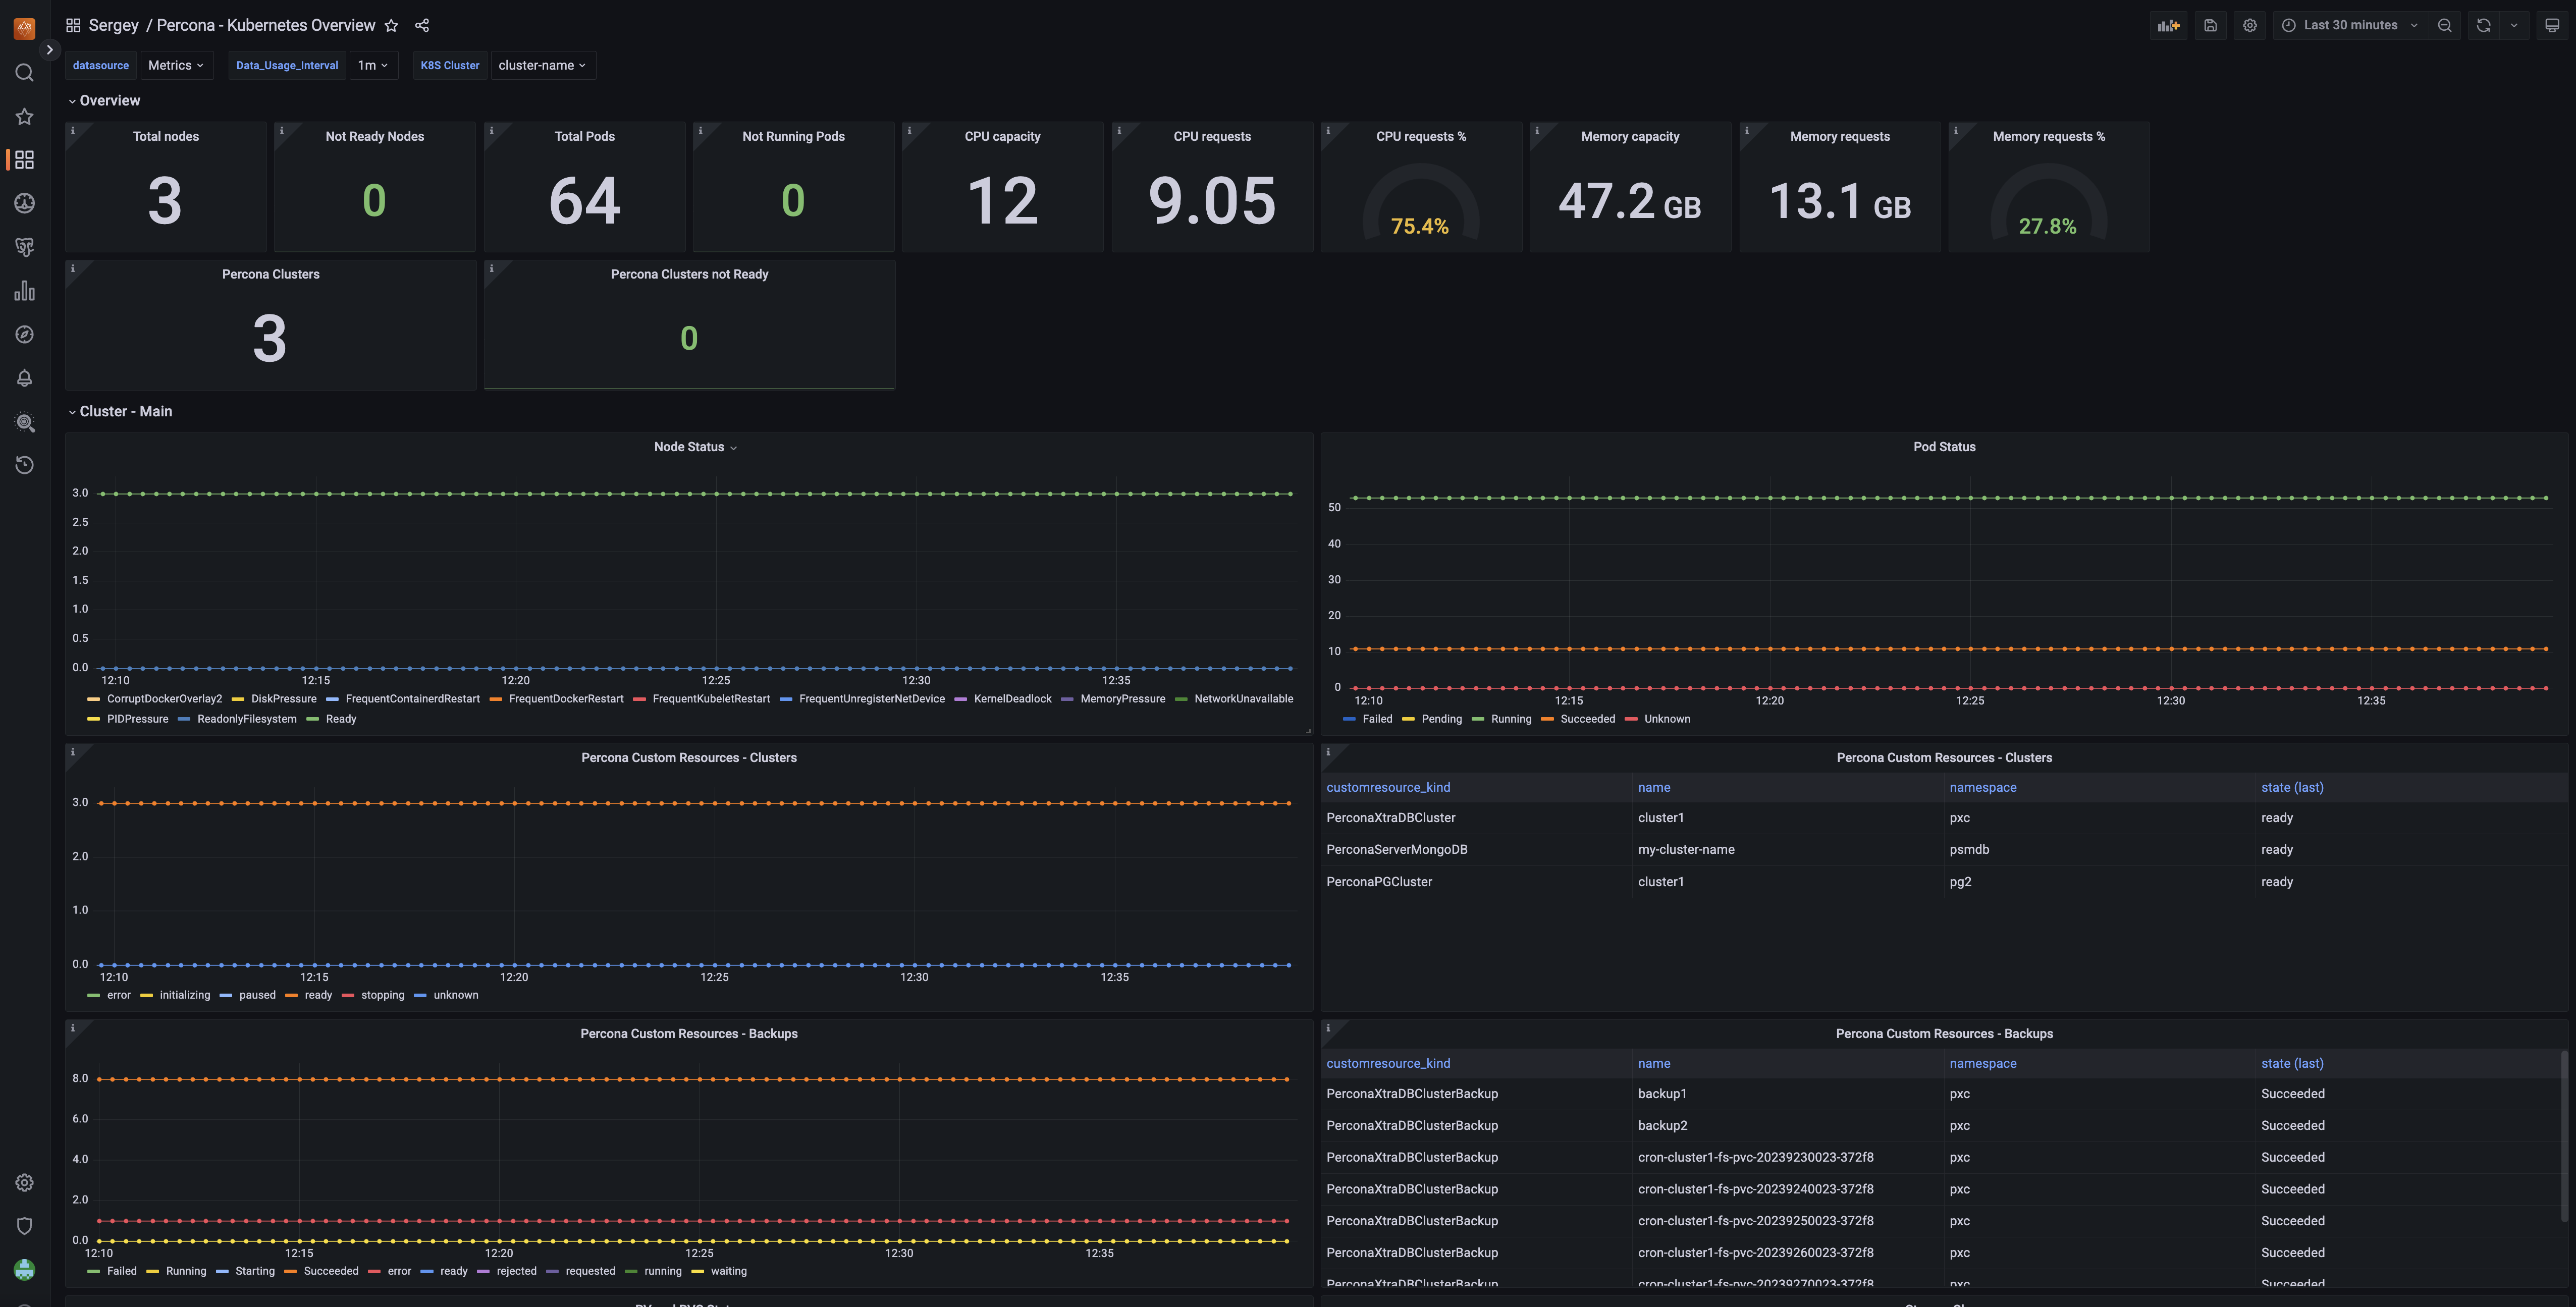Toggle Succeeded series in Backups legend
2576x1307 pixels.
coord(330,1271)
